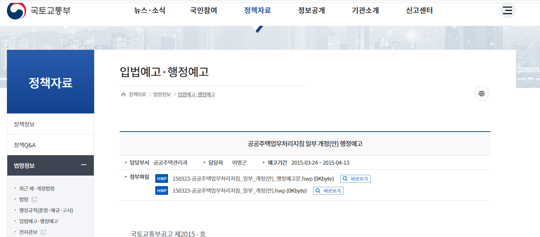
Task: Click 법령정보 breadcrumb link
Action: [162, 95]
